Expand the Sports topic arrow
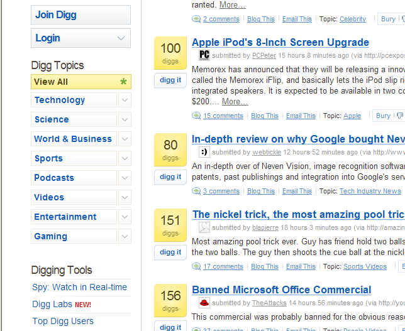 coord(125,158)
